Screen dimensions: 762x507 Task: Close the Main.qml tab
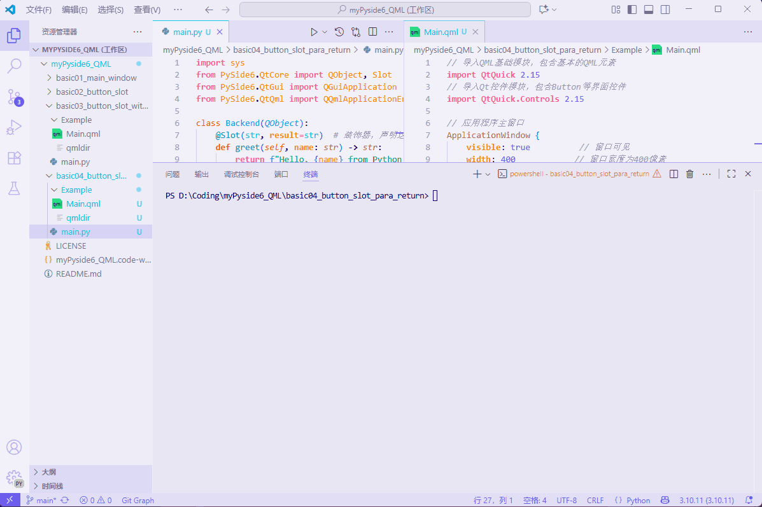[476, 32]
